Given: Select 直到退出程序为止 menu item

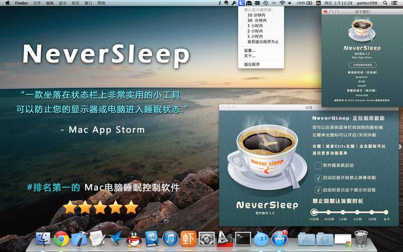Looking at the screenshot, I should tap(261, 41).
